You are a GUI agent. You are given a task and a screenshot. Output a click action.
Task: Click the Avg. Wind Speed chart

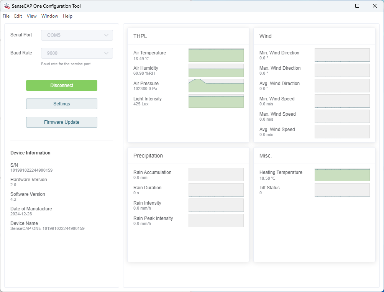[342, 131]
